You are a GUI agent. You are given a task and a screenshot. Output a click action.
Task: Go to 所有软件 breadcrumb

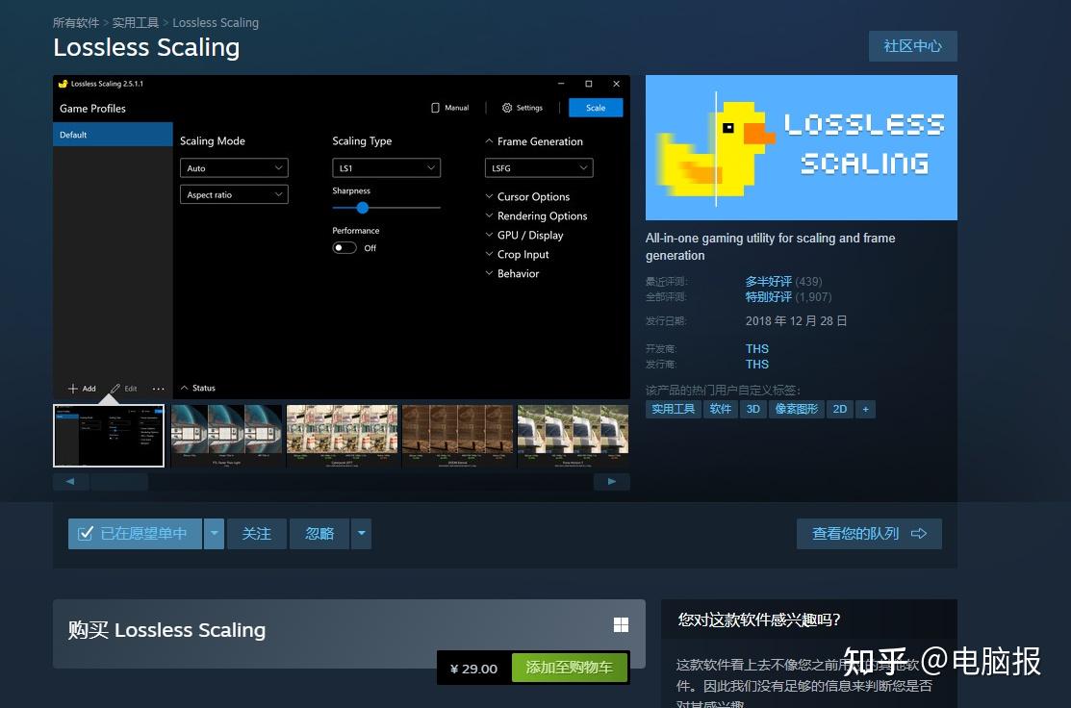(76, 22)
